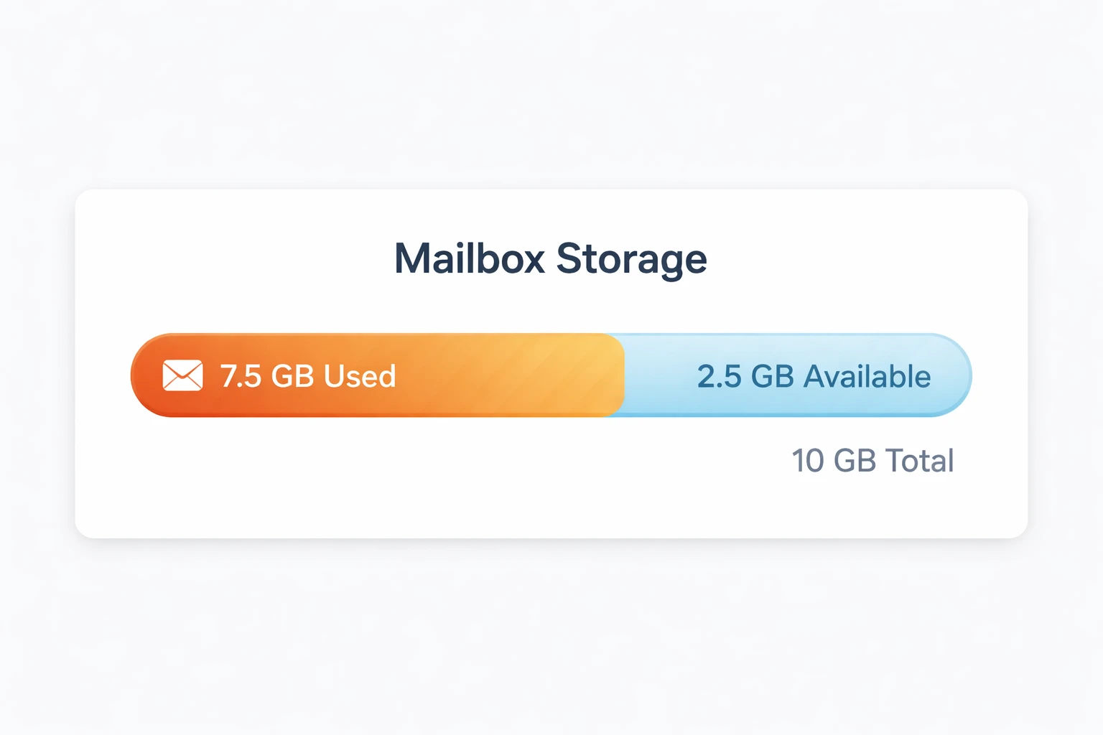Click the envelope mail icon
This screenshot has height=735, width=1103.
tap(182, 375)
